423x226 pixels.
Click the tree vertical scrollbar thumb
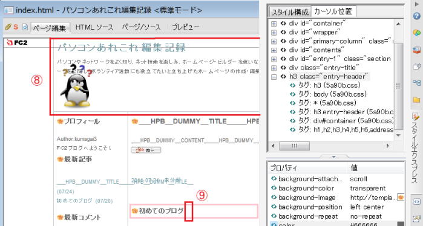pyautogui.click(x=398, y=86)
